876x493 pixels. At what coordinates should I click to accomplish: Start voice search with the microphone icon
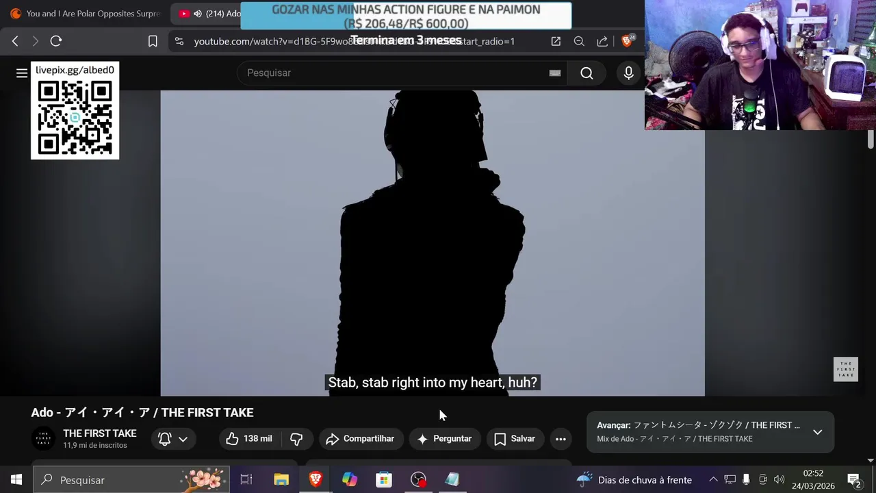(628, 73)
